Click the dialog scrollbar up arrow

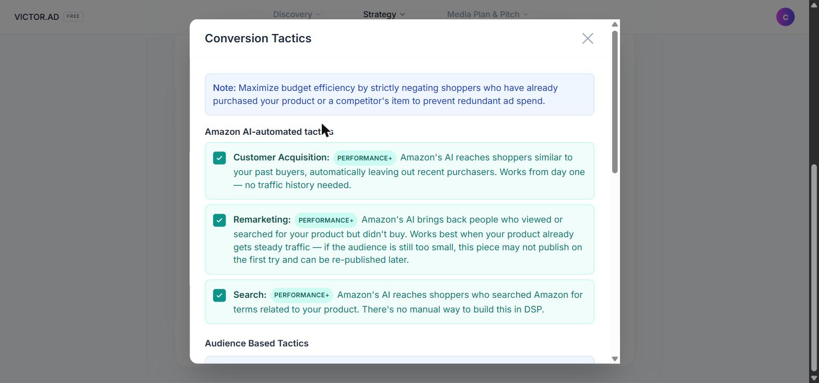615,25
